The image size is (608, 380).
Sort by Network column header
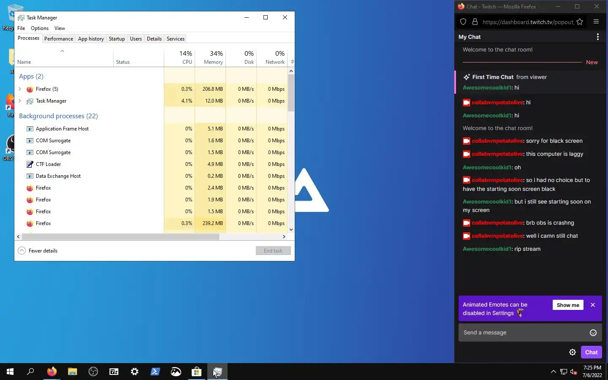tap(272, 57)
